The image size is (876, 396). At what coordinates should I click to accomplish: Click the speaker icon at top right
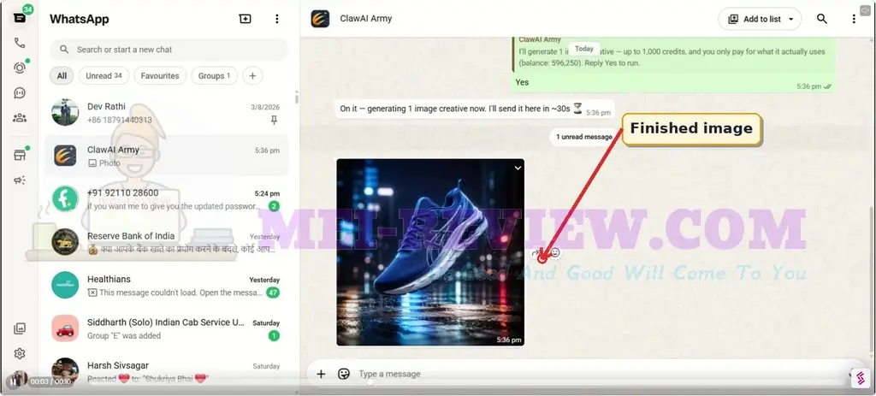[x=866, y=9]
